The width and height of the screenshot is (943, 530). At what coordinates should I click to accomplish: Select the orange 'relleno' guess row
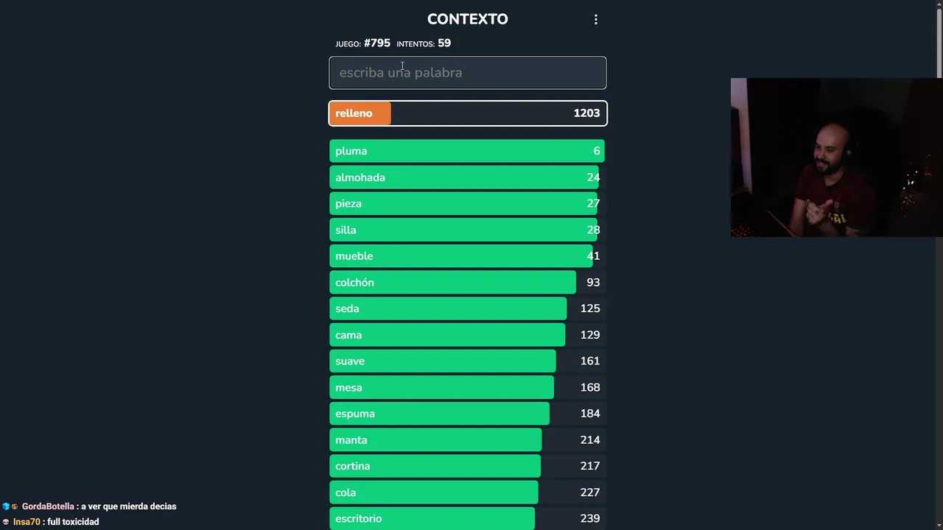coord(468,113)
